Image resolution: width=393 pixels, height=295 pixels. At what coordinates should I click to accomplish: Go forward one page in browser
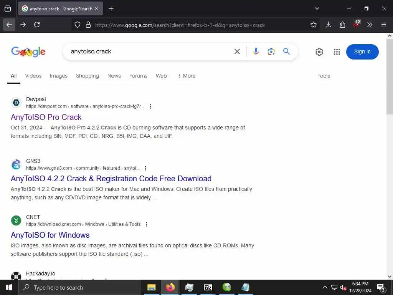click(x=23, y=25)
